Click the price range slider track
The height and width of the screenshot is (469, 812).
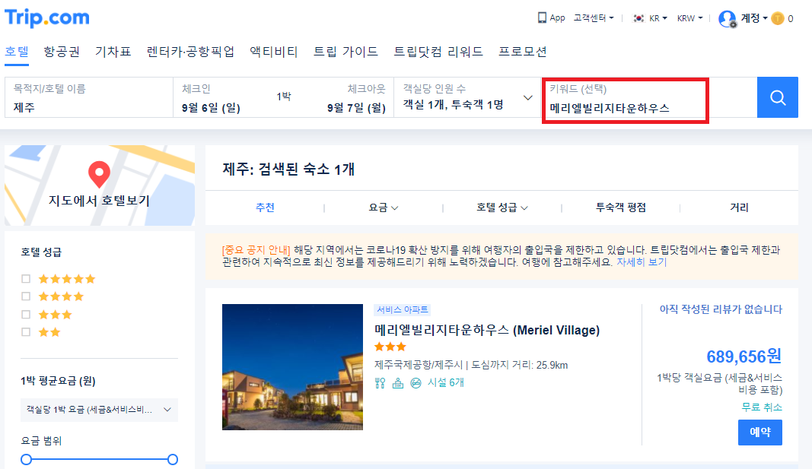[x=100, y=459]
